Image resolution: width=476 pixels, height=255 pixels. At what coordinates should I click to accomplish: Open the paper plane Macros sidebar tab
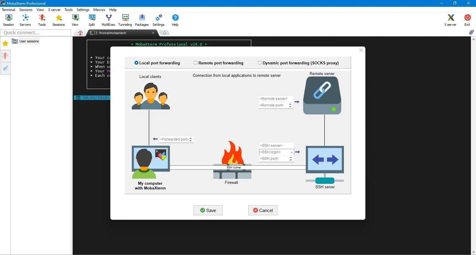[x=5, y=68]
